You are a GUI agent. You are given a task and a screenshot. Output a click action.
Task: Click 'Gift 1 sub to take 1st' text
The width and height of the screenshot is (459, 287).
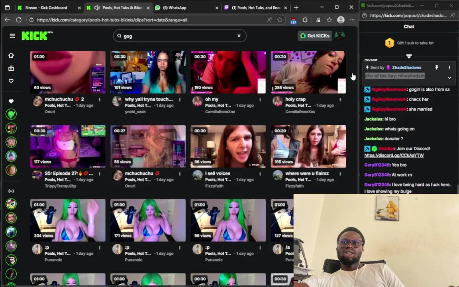pyautogui.click(x=415, y=43)
